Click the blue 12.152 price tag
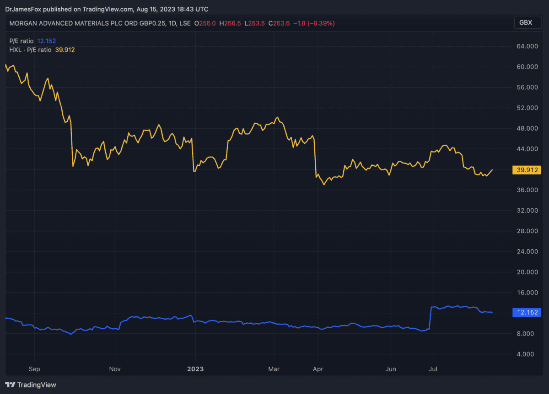Screen dimensions: 549x394 527,313
